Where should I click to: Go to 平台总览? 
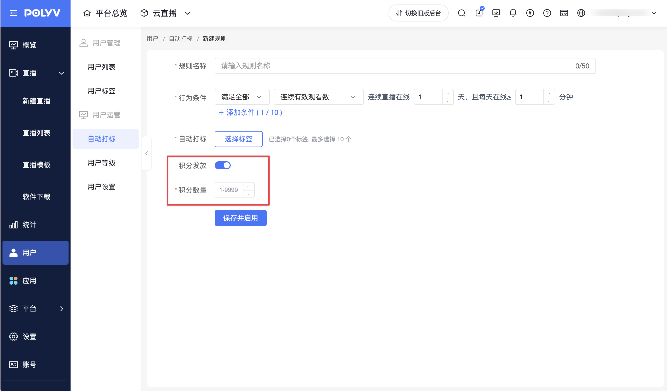pyautogui.click(x=105, y=13)
